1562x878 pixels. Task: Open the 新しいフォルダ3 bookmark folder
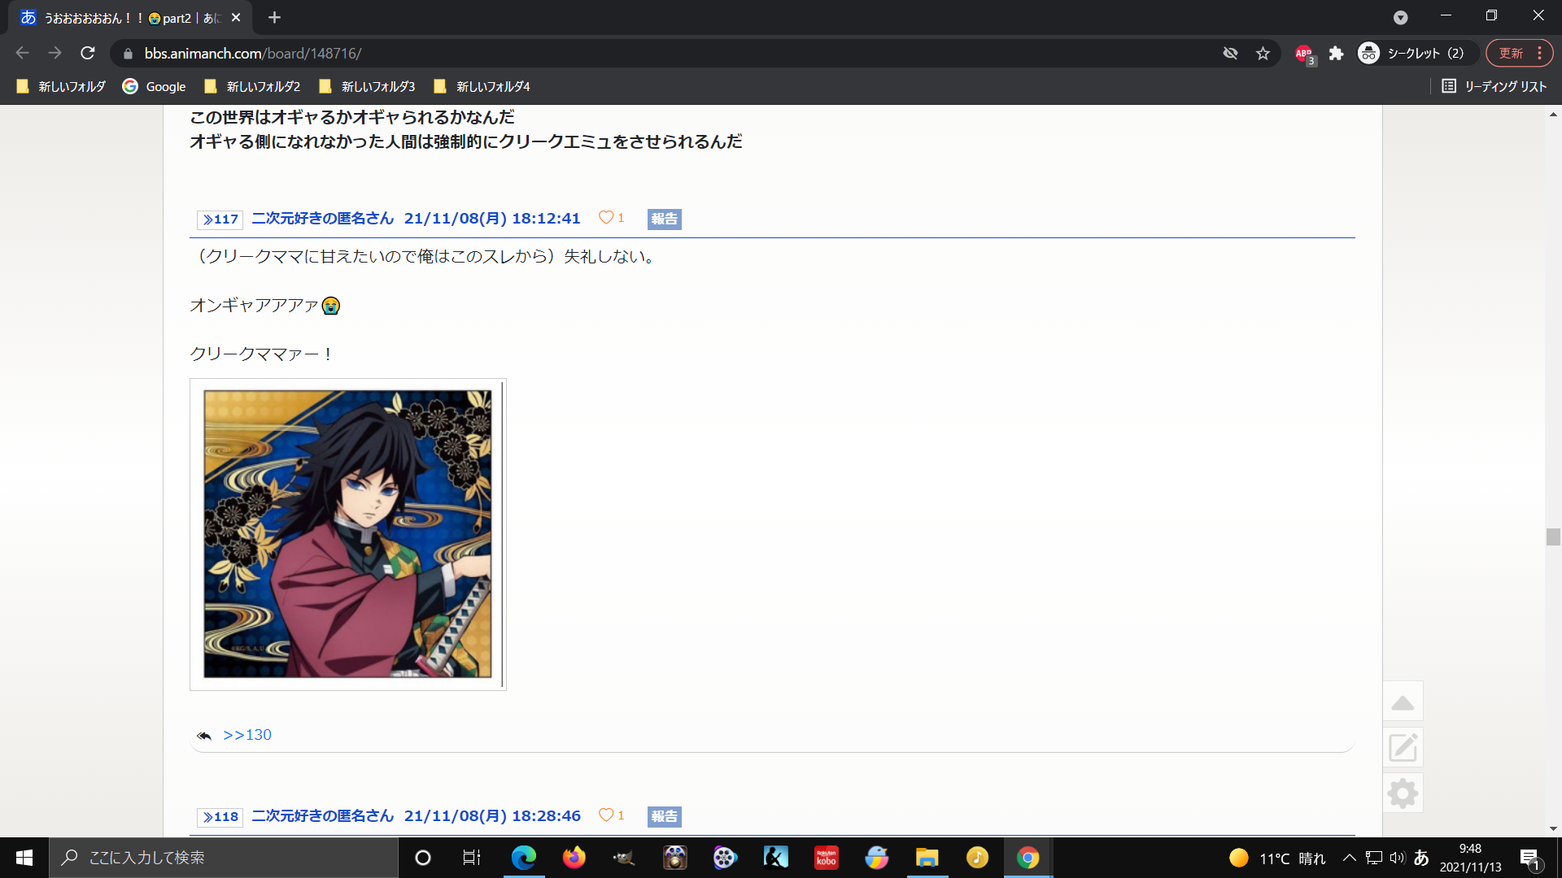367,86
